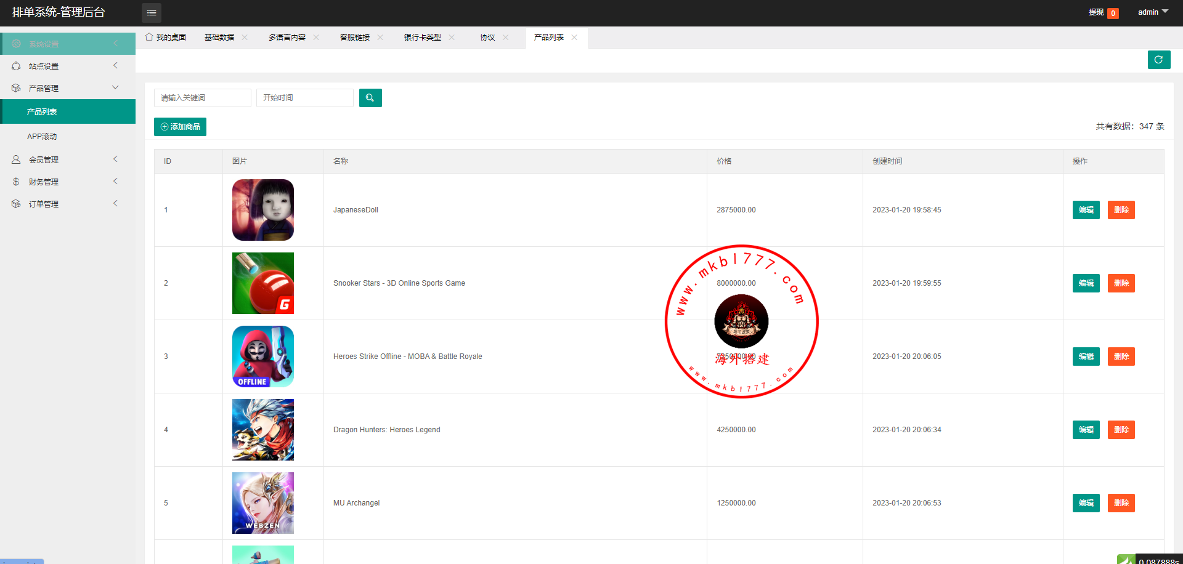The height and width of the screenshot is (564, 1183).
Task: Expand the 会员管理 menu chevron
Action: click(x=115, y=159)
